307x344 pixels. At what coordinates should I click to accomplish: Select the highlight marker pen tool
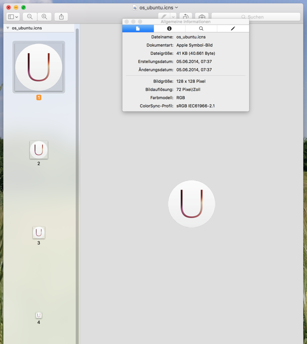[164, 17]
